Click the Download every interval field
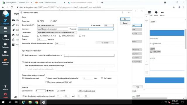 [41, 91]
